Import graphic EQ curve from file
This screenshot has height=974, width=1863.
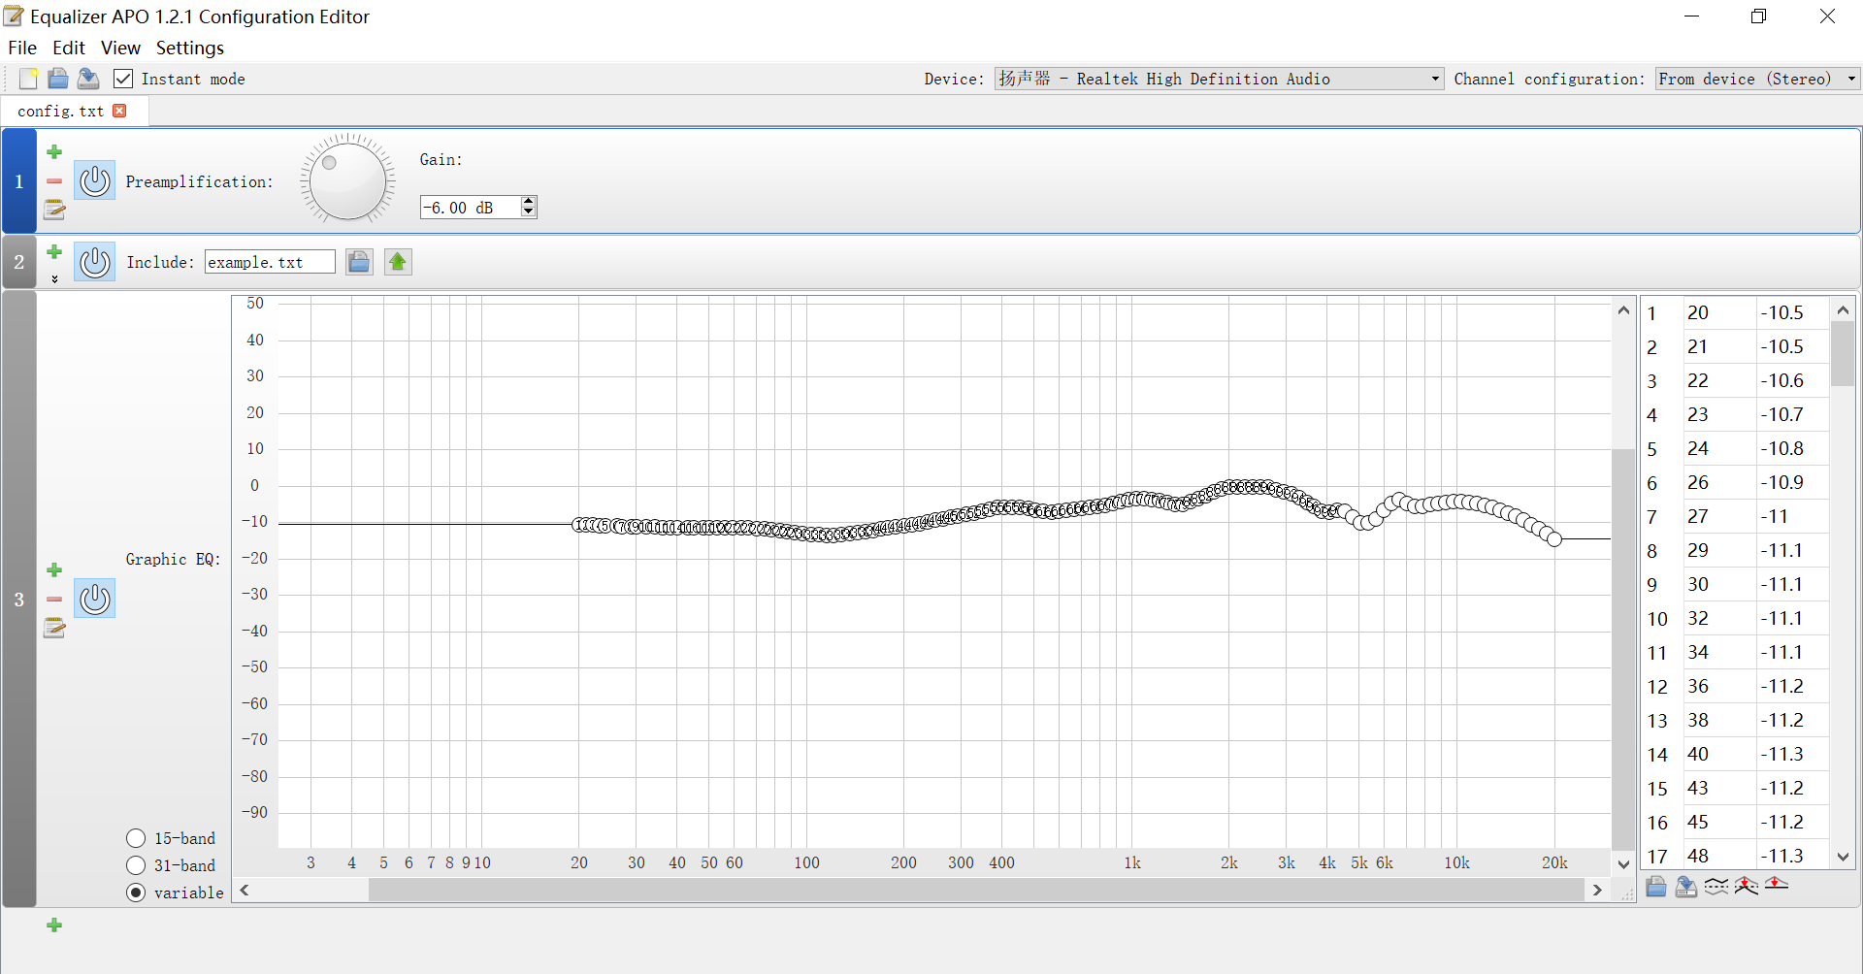1656,886
